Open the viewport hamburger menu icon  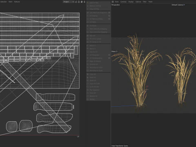tap(113, 2)
